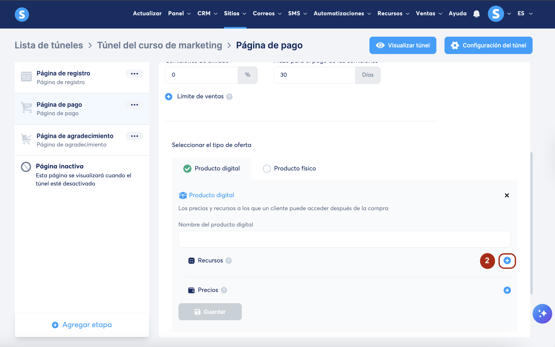
Task: Click the Visualizar túnel button
Action: point(403,45)
